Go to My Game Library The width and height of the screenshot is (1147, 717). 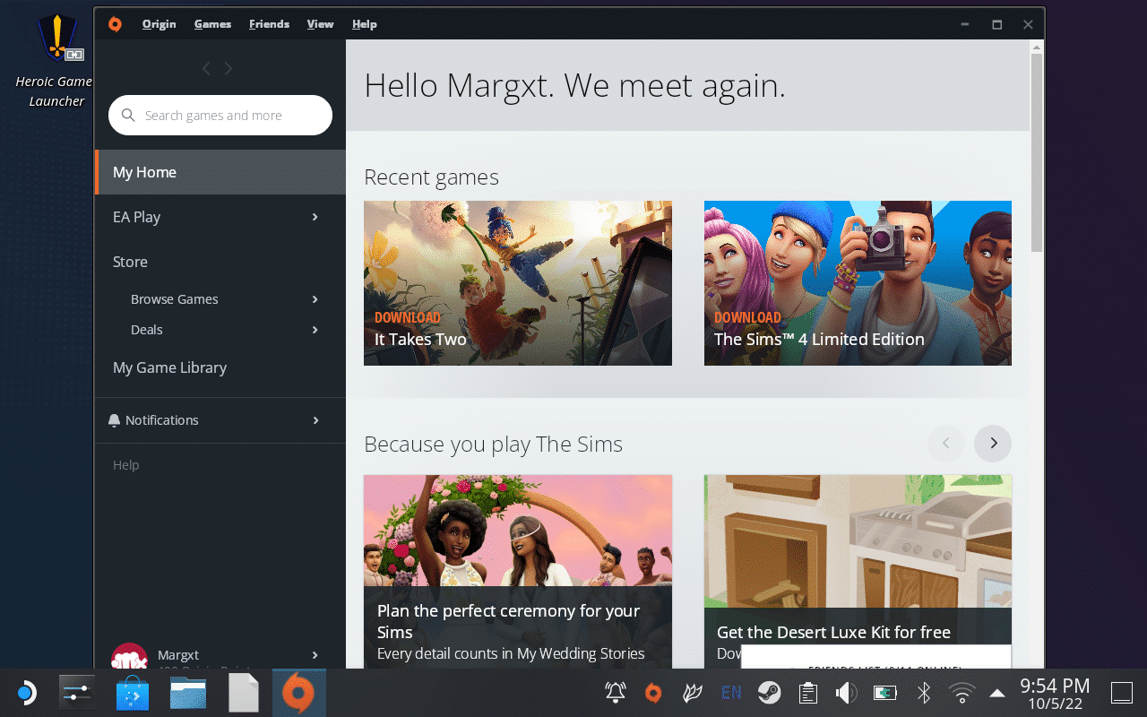click(169, 367)
